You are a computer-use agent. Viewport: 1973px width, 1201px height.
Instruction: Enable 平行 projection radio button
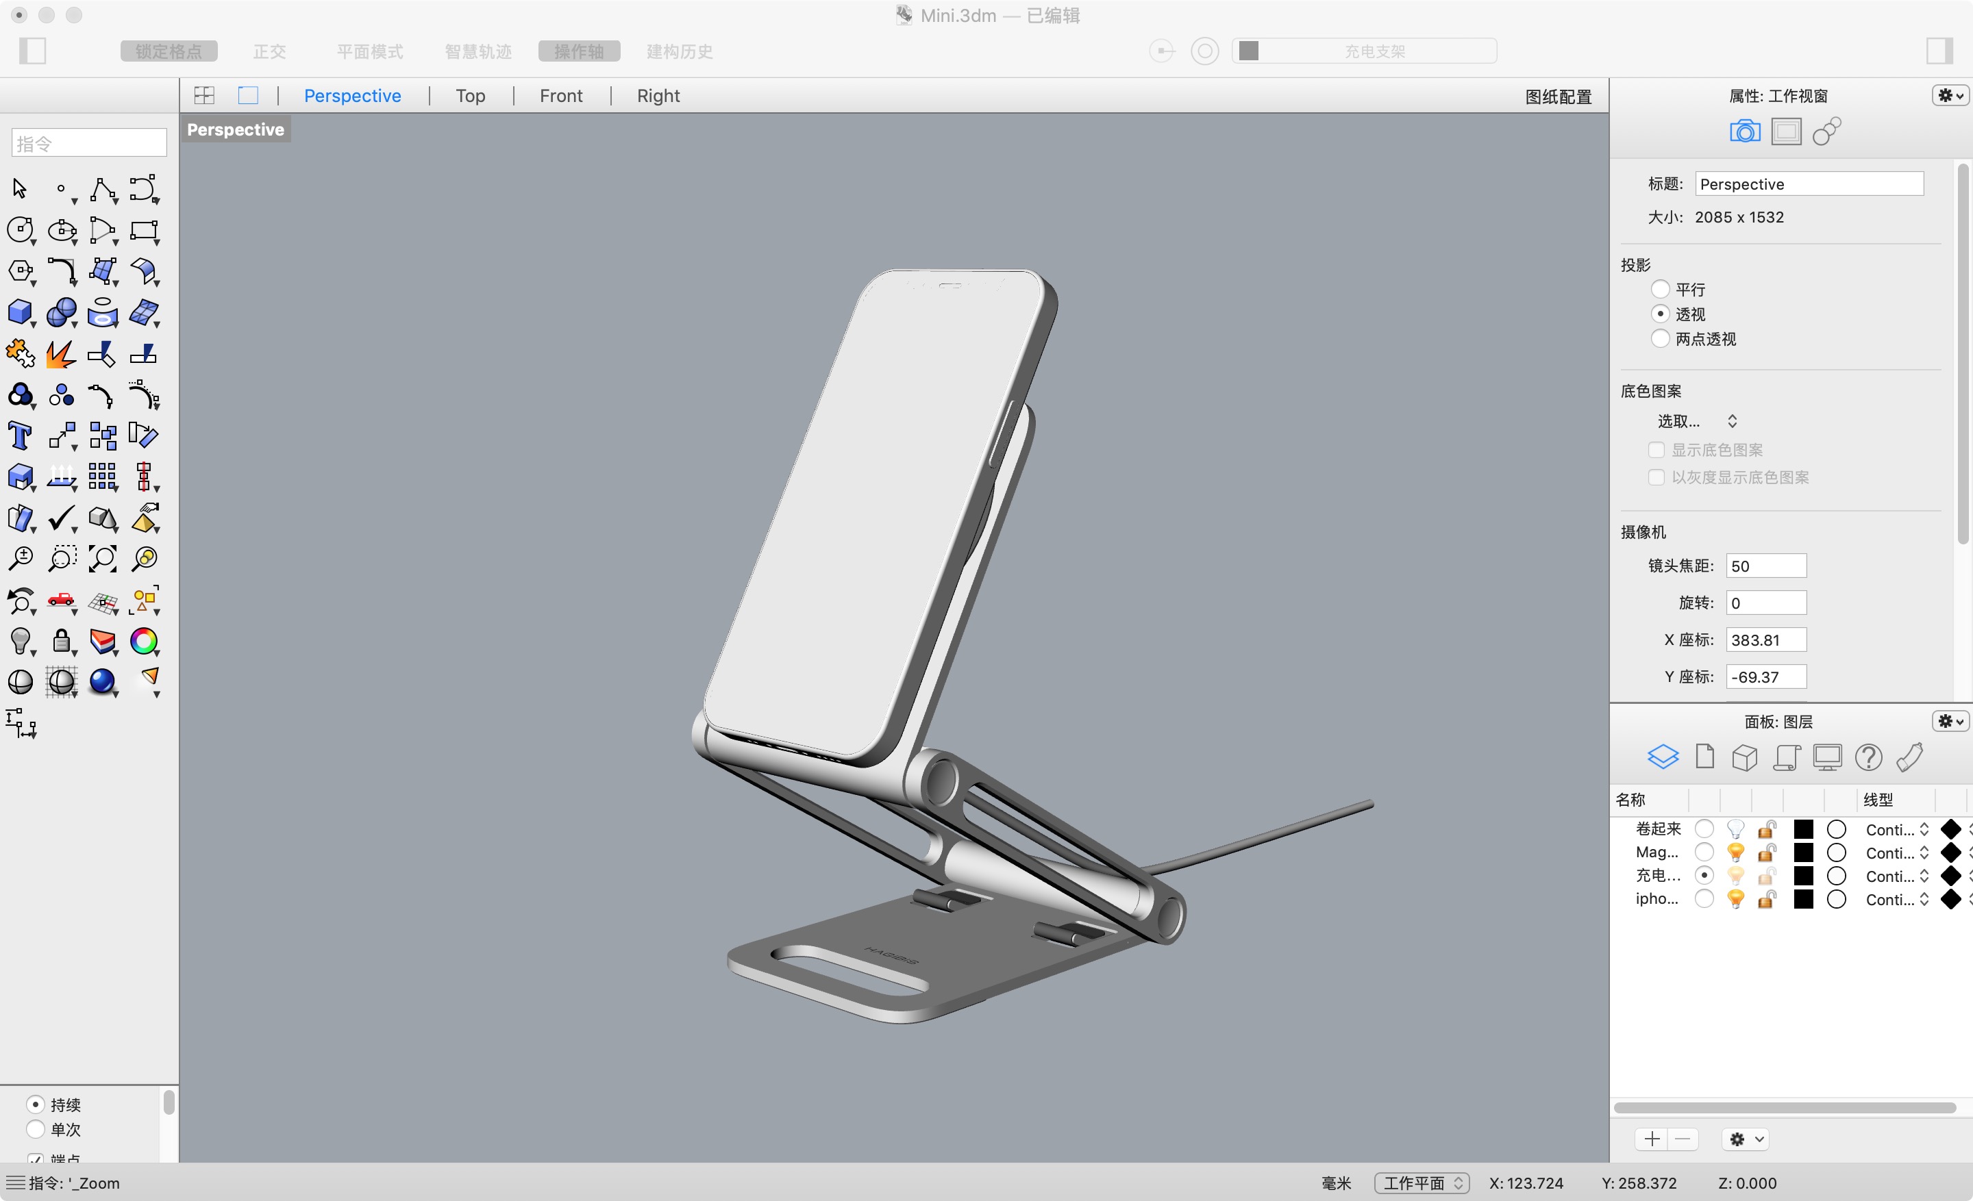tap(1661, 289)
